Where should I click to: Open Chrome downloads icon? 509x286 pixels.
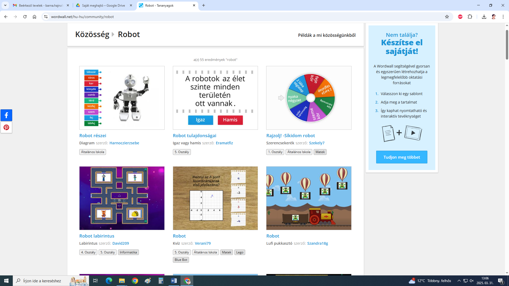coord(484,17)
